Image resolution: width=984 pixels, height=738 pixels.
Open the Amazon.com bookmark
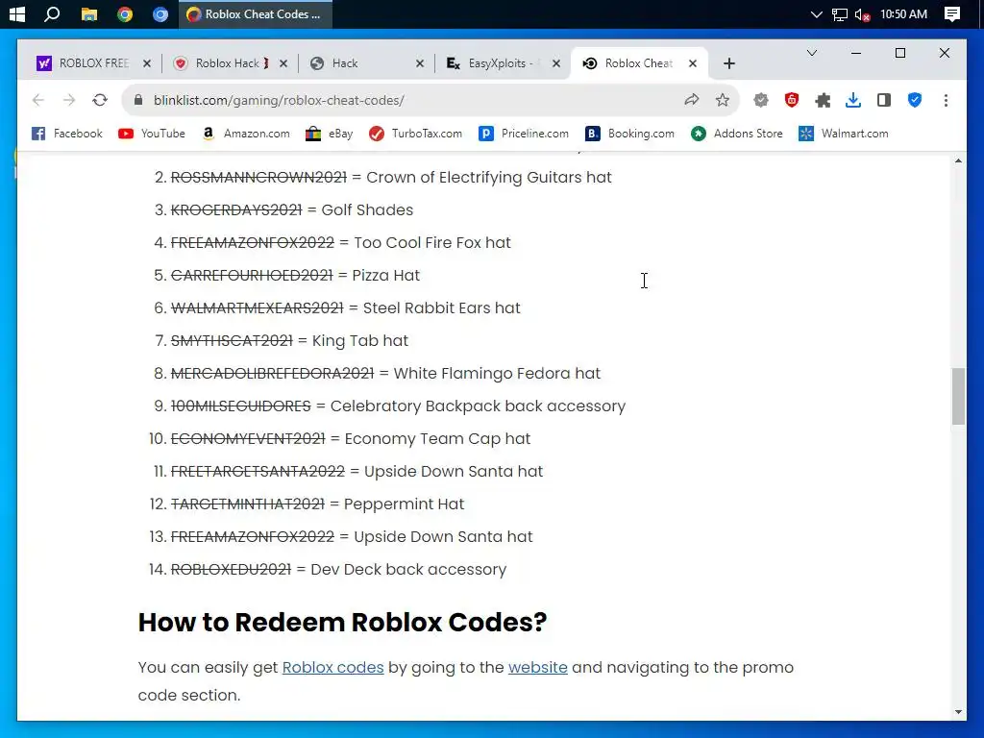click(246, 134)
